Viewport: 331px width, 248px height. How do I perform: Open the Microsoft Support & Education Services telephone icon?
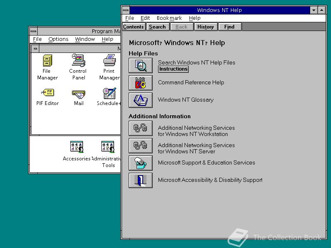(x=141, y=163)
